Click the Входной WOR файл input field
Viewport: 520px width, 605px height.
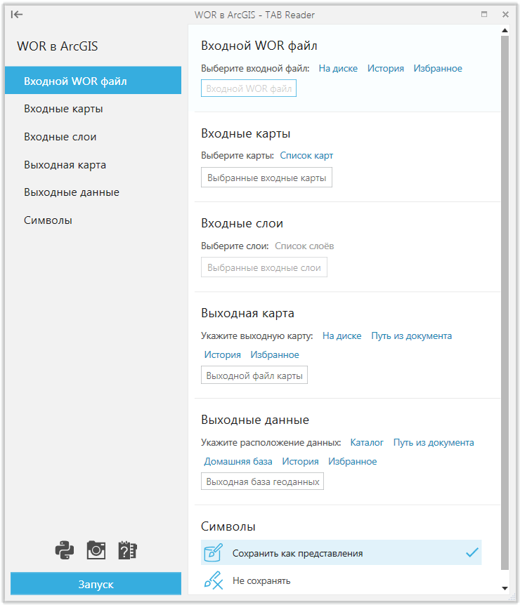pyautogui.click(x=249, y=88)
